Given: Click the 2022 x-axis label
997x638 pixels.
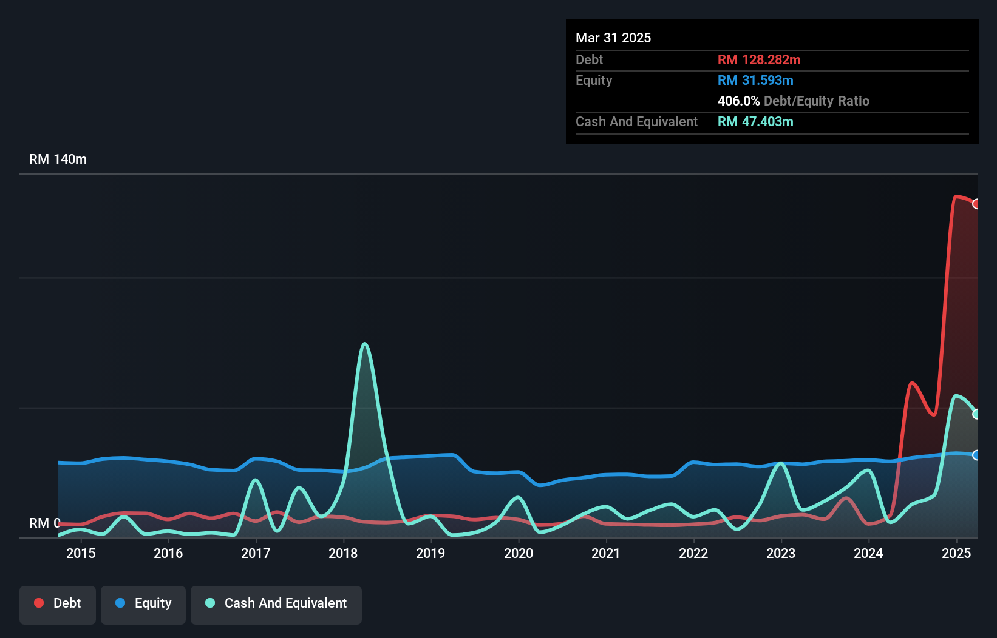Looking at the screenshot, I should [693, 553].
